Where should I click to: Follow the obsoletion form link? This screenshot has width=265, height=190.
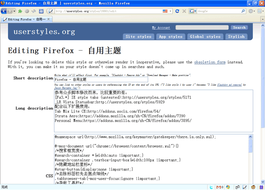pyautogui.click(x=210, y=62)
